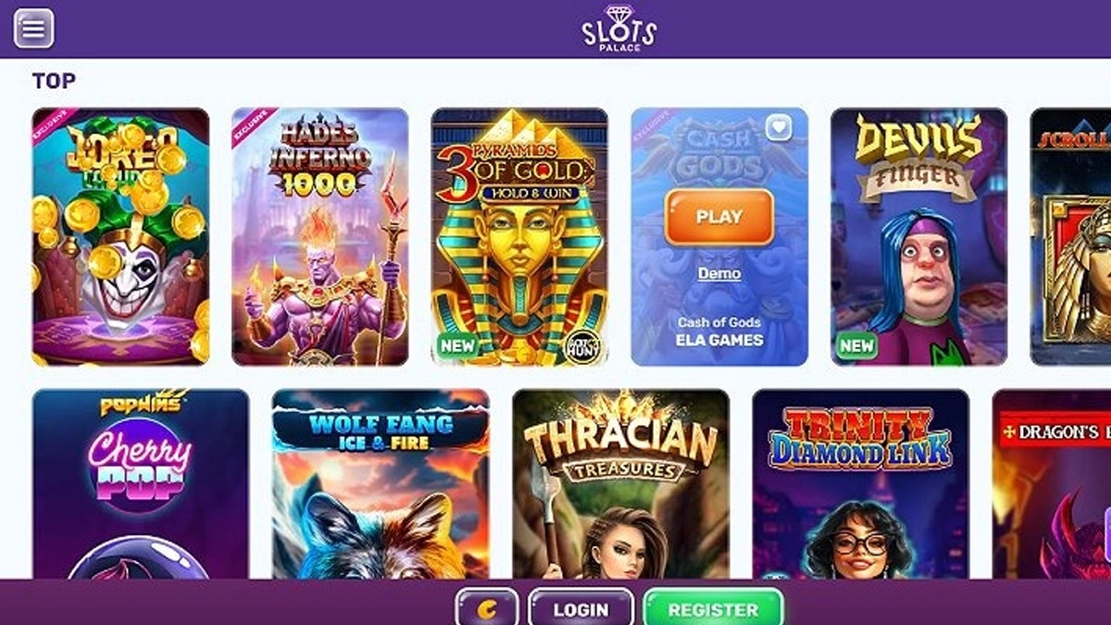Open 3 Pyramids of Gold game
1111x625 pixels.
pos(519,237)
